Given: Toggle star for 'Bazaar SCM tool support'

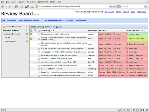Looking at the screenshot, I should coord(39,69).
